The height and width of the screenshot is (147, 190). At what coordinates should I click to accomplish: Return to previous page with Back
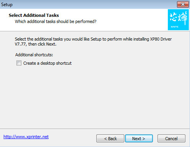[x=110, y=139]
